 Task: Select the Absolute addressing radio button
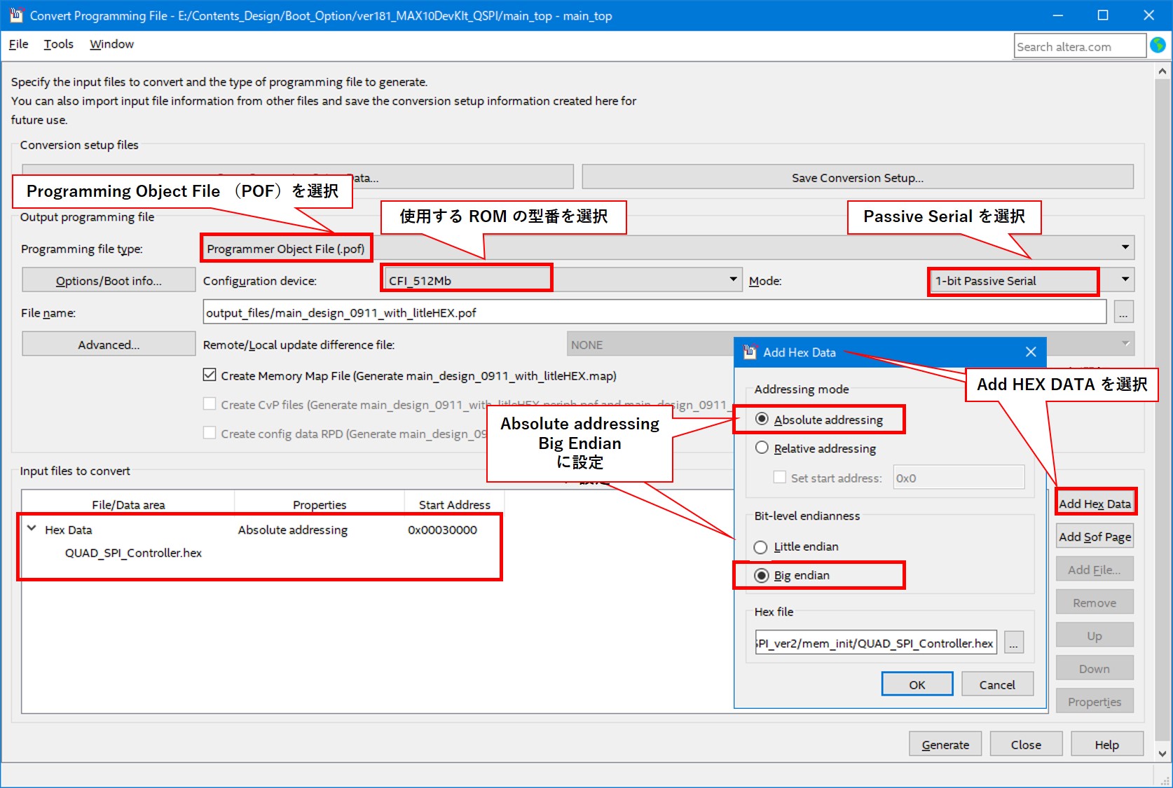click(x=762, y=420)
